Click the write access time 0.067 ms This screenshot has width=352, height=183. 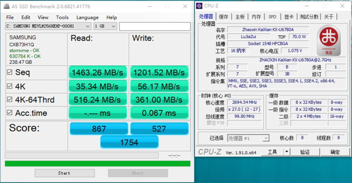(x=159, y=113)
